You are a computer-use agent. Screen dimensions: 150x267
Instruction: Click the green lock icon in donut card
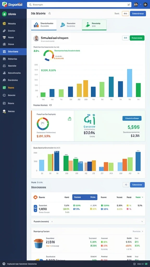tap(69, 119)
